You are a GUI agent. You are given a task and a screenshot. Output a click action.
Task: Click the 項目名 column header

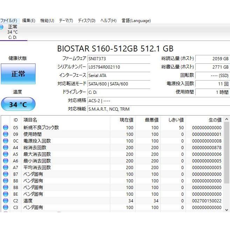(65, 120)
